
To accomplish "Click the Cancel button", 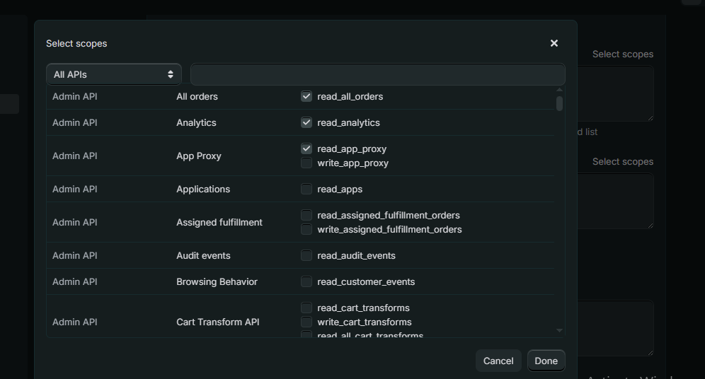I will [498, 361].
